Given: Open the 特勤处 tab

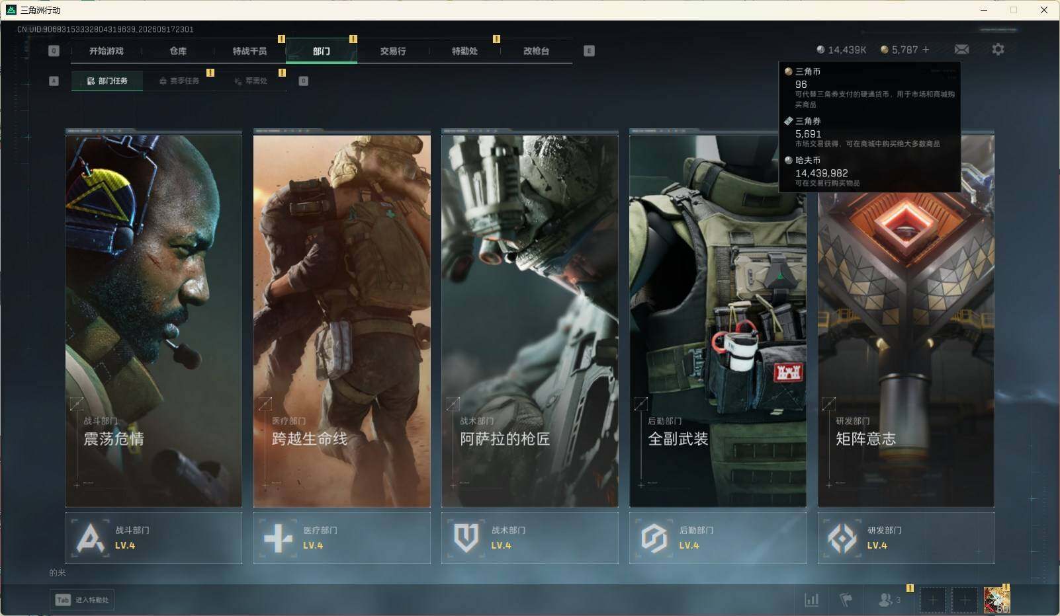Looking at the screenshot, I should coord(464,51).
